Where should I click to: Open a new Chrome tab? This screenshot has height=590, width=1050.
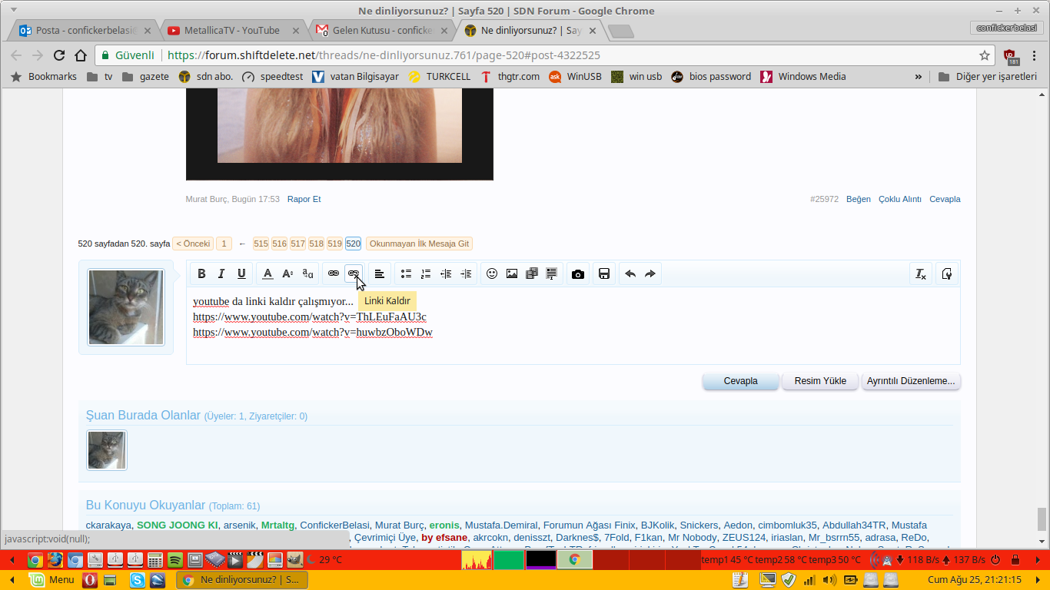[x=620, y=31]
